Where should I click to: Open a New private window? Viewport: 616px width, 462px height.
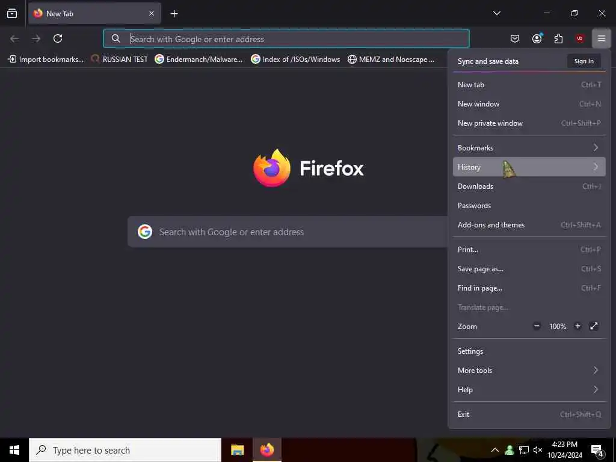coord(529,123)
